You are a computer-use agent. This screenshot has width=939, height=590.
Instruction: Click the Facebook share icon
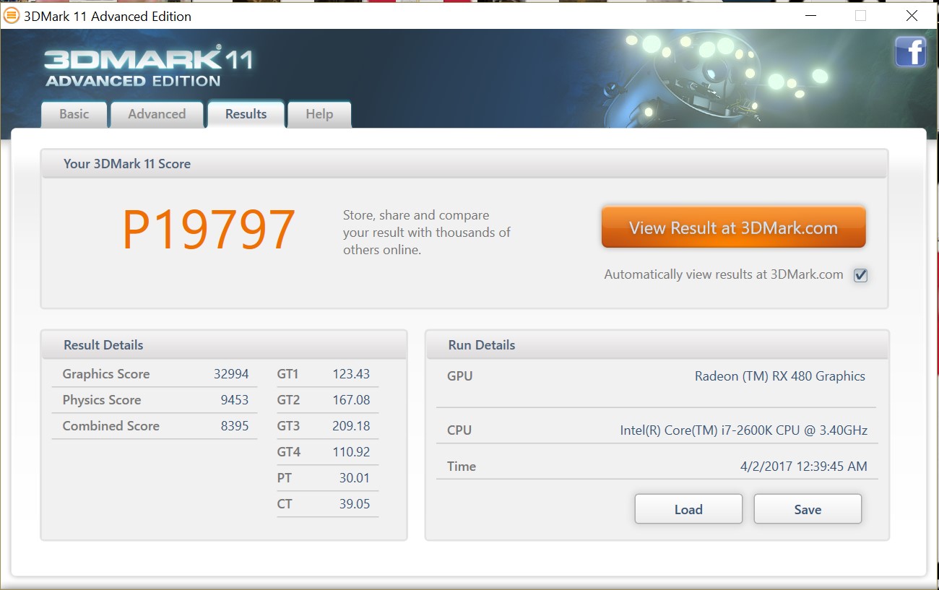(910, 51)
